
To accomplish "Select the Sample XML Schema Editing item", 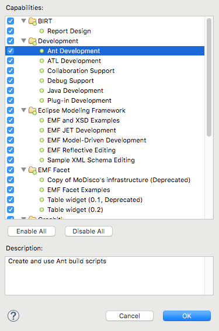I will click(x=91, y=160).
